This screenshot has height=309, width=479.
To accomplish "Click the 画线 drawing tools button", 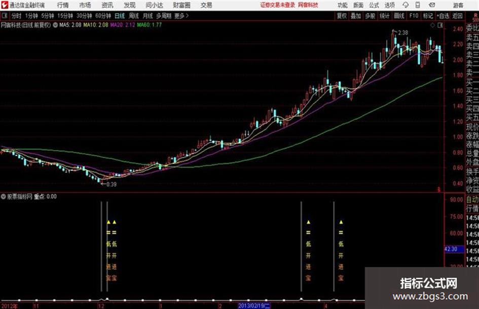I will pyautogui.click(x=399, y=16).
